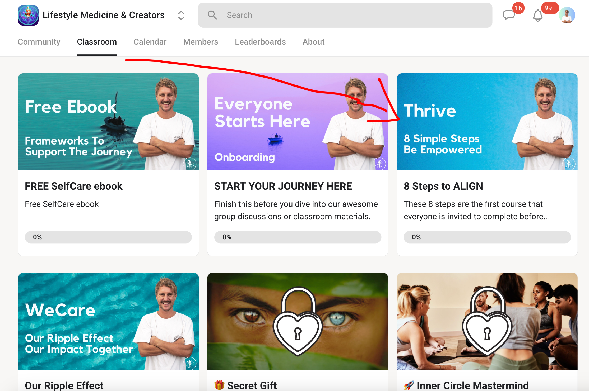Expand the community switcher chevrons

(181, 15)
